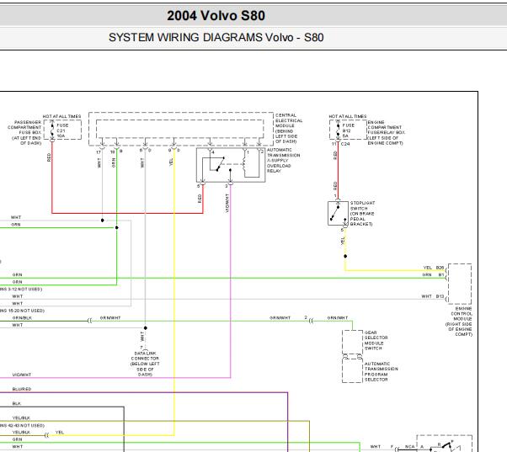This screenshot has width=507, height=452.
Task: Click the "ENGINE COMPARTMENT FUSE/RELAY BOX" label
Action: (386, 132)
